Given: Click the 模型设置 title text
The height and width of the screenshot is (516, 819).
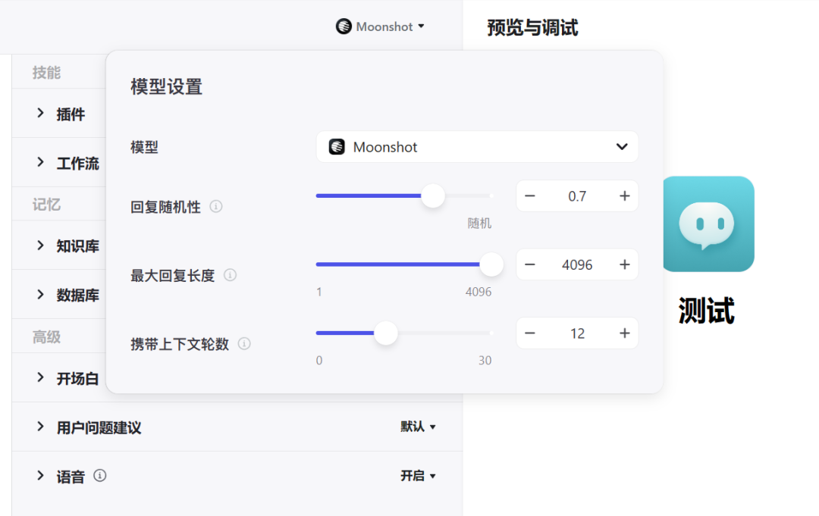Looking at the screenshot, I should pyautogui.click(x=167, y=86).
